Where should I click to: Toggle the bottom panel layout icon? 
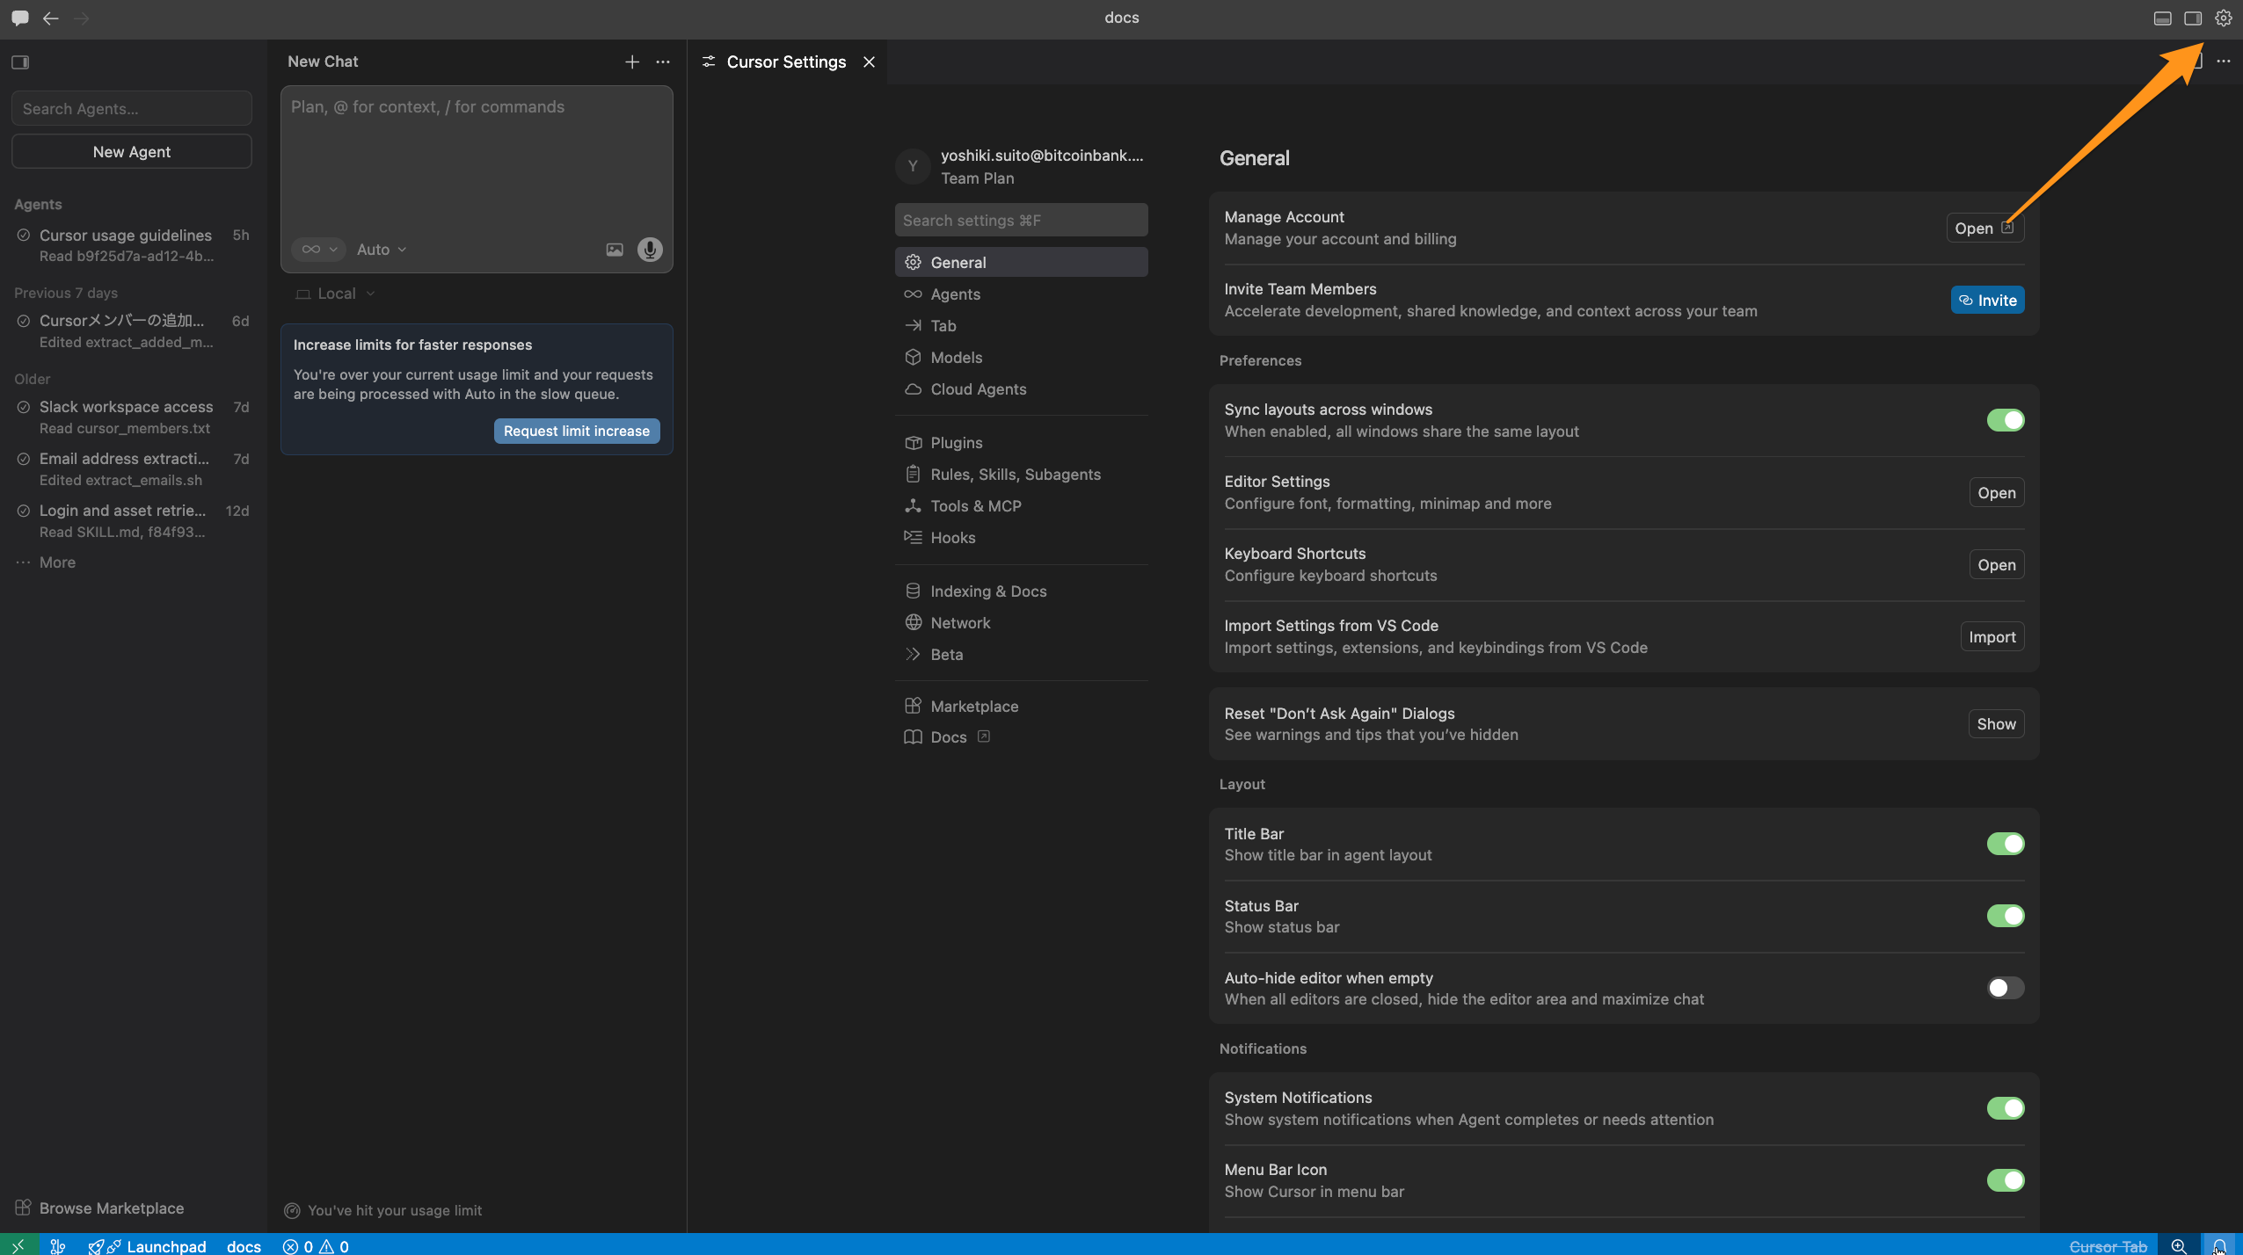click(x=2162, y=18)
